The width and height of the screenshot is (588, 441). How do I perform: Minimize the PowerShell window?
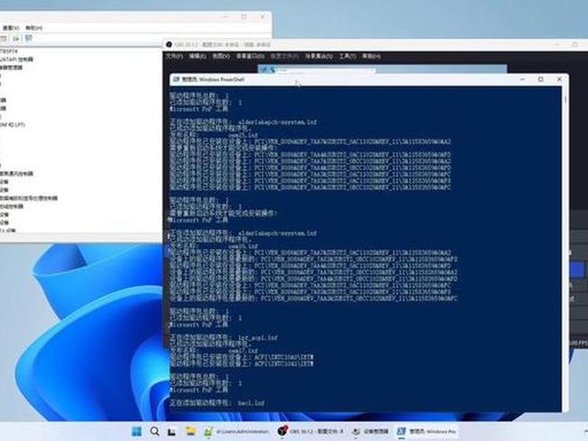pyautogui.click(x=523, y=79)
